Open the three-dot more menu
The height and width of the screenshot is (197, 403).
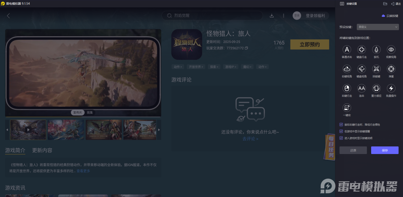(284, 15)
